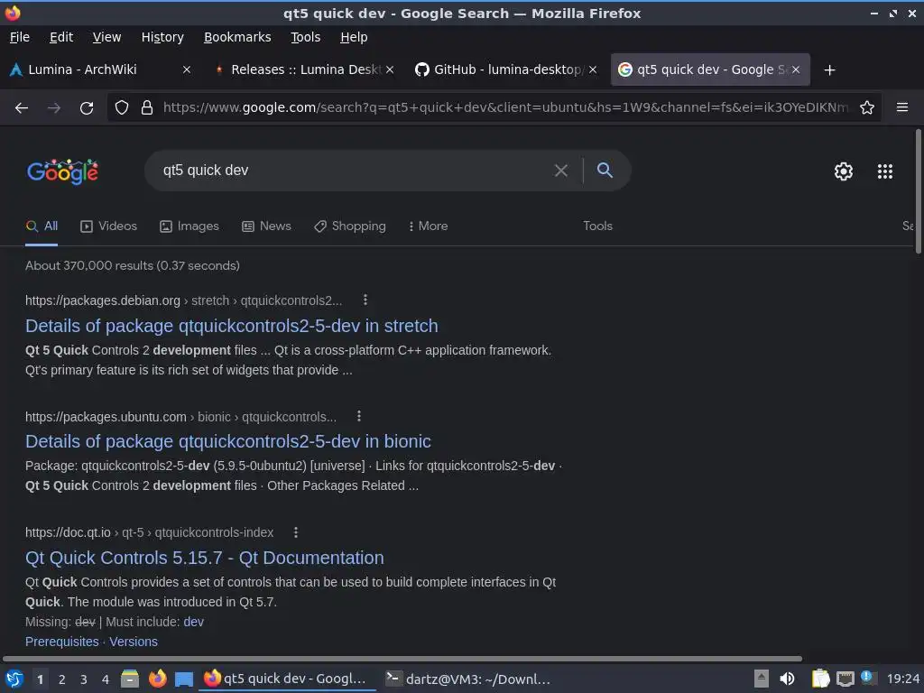Open options for the Debian result
Viewport: 924px width, 693px height.
pos(365,300)
